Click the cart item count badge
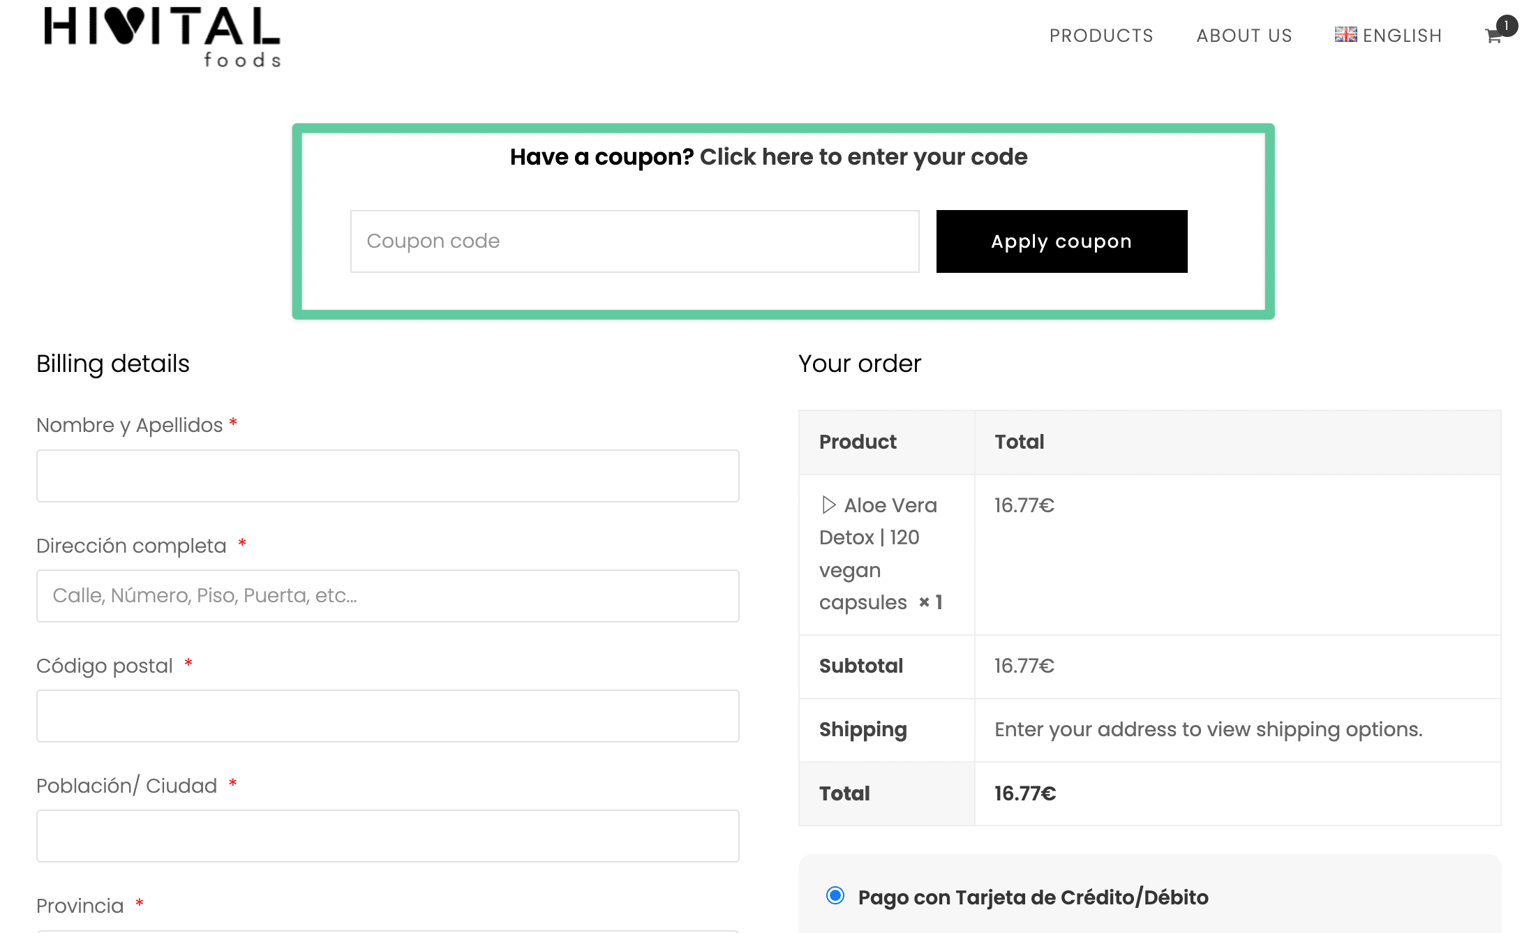Viewport: 1522px width, 933px height. point(1507,26)
